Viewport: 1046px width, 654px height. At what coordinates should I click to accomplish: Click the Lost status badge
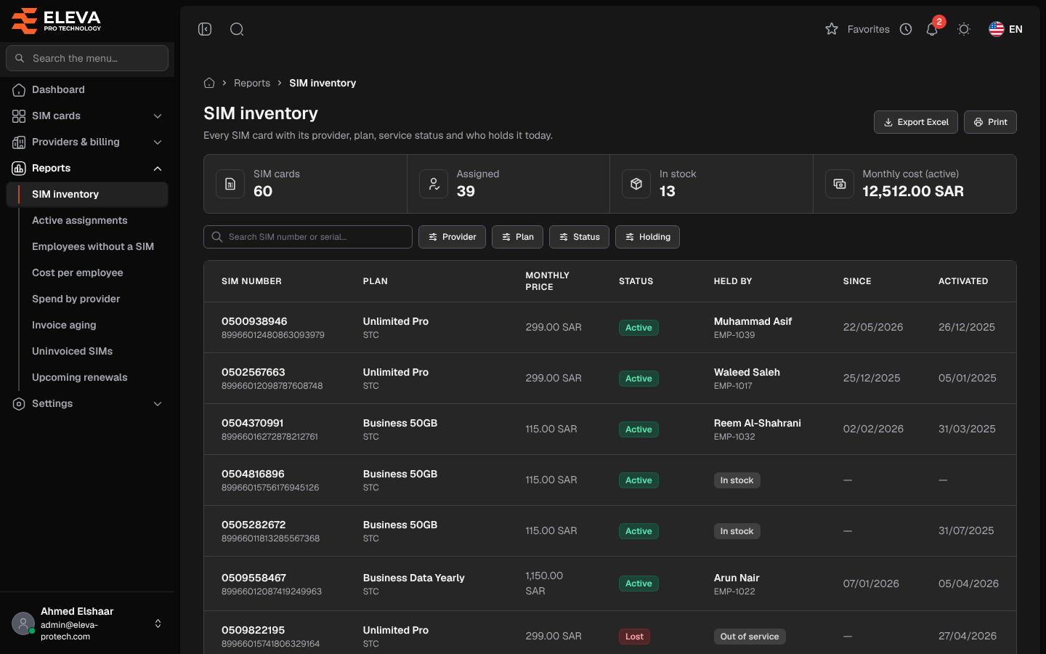(634, 637)
